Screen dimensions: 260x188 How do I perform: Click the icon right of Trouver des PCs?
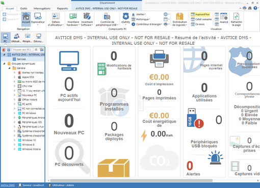pos(36,49)
